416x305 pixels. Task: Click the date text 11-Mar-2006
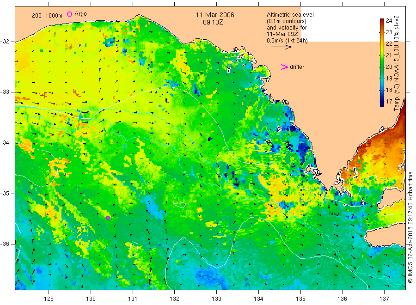[215, 15]
